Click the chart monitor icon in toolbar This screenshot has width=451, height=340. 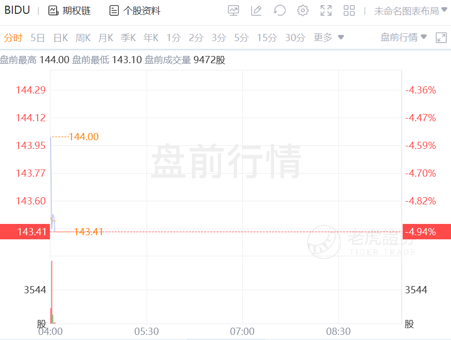(233, 11)
